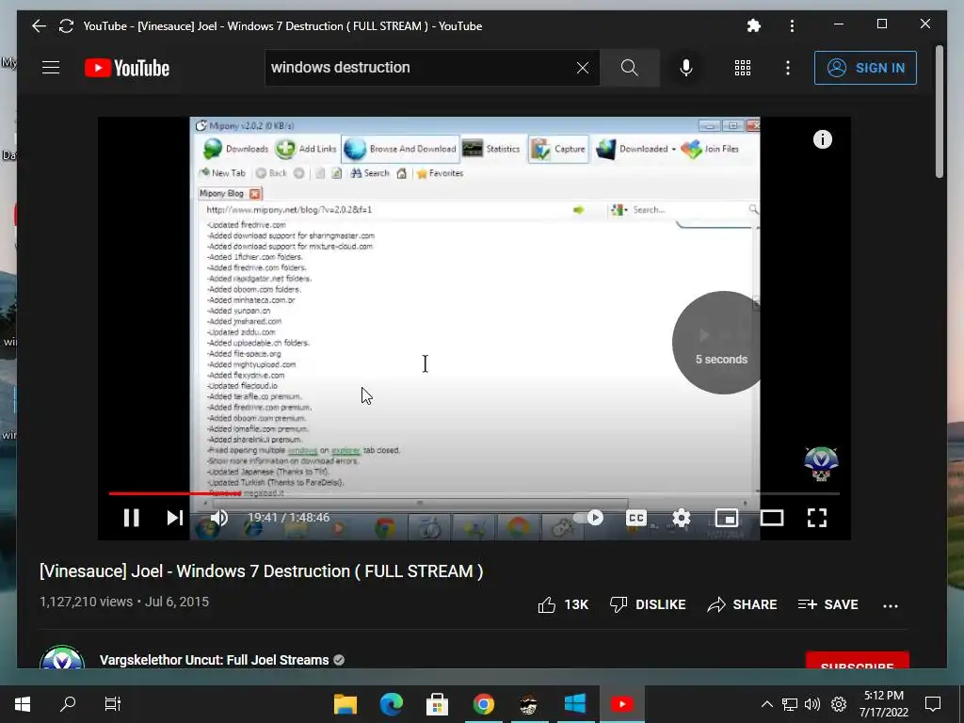Click SIGN IN button
964x723 pixels.
(x=865, y=68)
